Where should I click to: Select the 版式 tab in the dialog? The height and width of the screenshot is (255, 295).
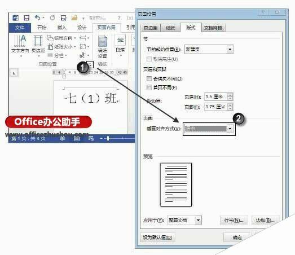[x=191, y=28]
